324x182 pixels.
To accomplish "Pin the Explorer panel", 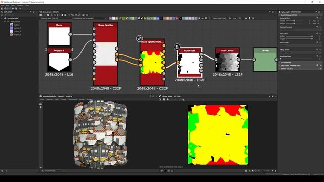I will tap(30, 12).
